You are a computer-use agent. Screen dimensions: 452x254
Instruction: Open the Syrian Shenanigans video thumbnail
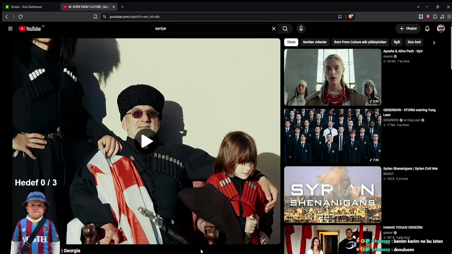pyautogui.click(x=333, y=195)
